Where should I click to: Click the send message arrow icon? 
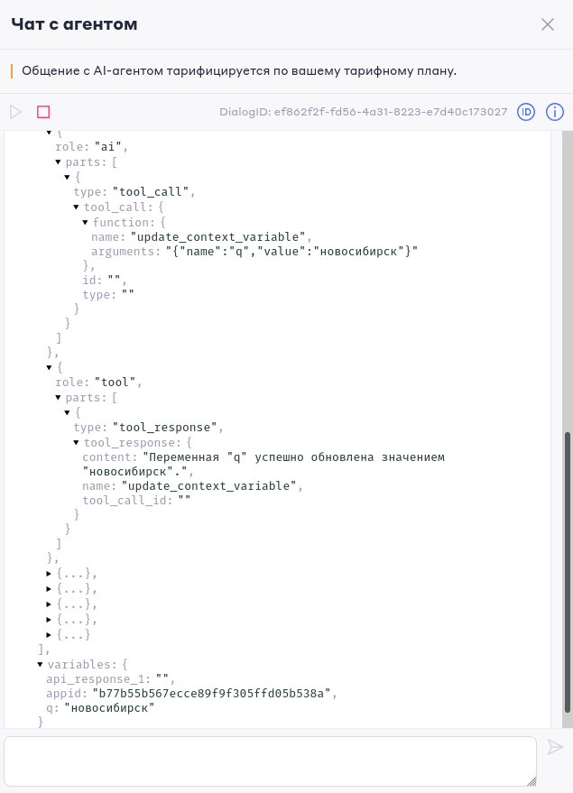pos(555,747)
